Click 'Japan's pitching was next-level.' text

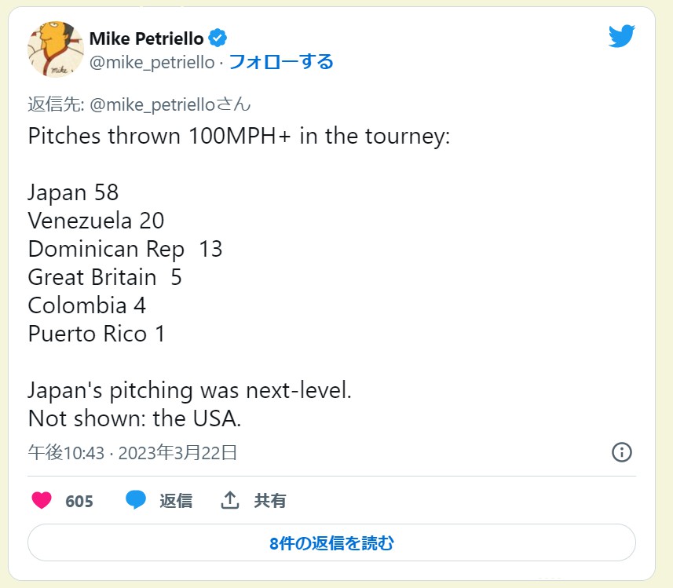[x=189, y=390]
